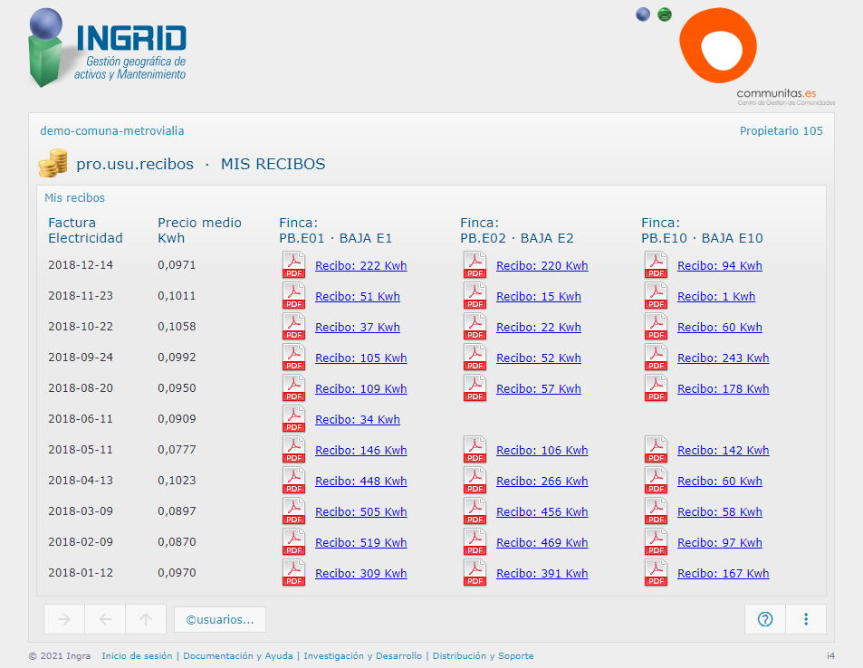Open the Recibo: 505 Kwh link
Viewport: 863px width, 668px height.
[360, 512]
